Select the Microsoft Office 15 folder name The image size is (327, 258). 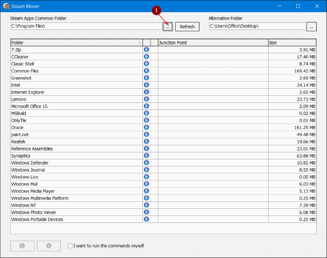[29, 106]
